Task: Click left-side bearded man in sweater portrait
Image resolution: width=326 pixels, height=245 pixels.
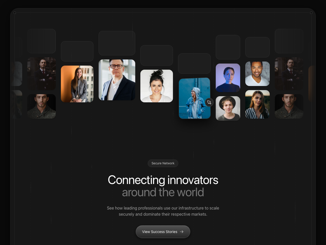Action: point(42,106)
